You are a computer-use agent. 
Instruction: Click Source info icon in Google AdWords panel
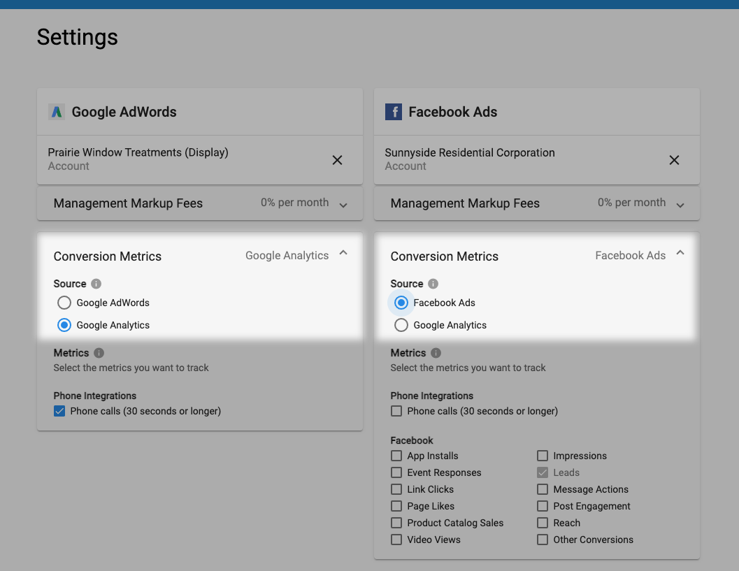click(97, 284)
